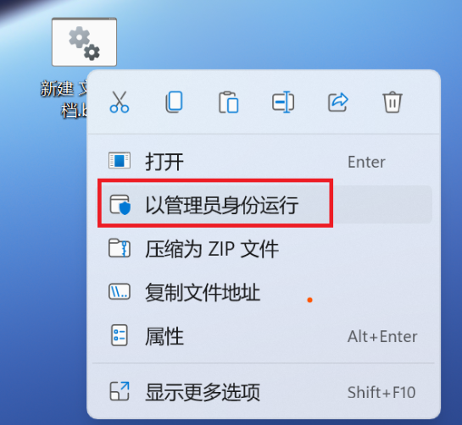Click the Copy icon in context menu
The height and width of the screenshot is (425, 462).
click(x=174, y=102)
